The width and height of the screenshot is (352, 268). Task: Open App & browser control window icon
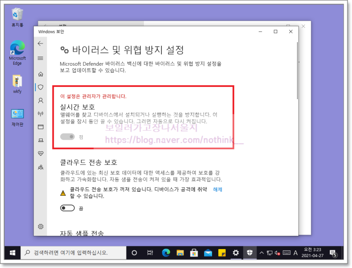[x=40, y=127]
